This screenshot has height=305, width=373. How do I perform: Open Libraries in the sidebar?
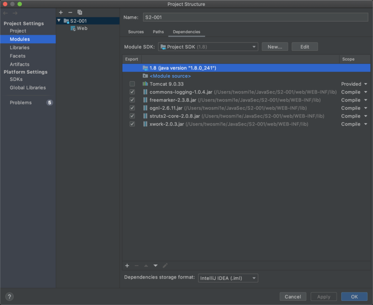19,48
